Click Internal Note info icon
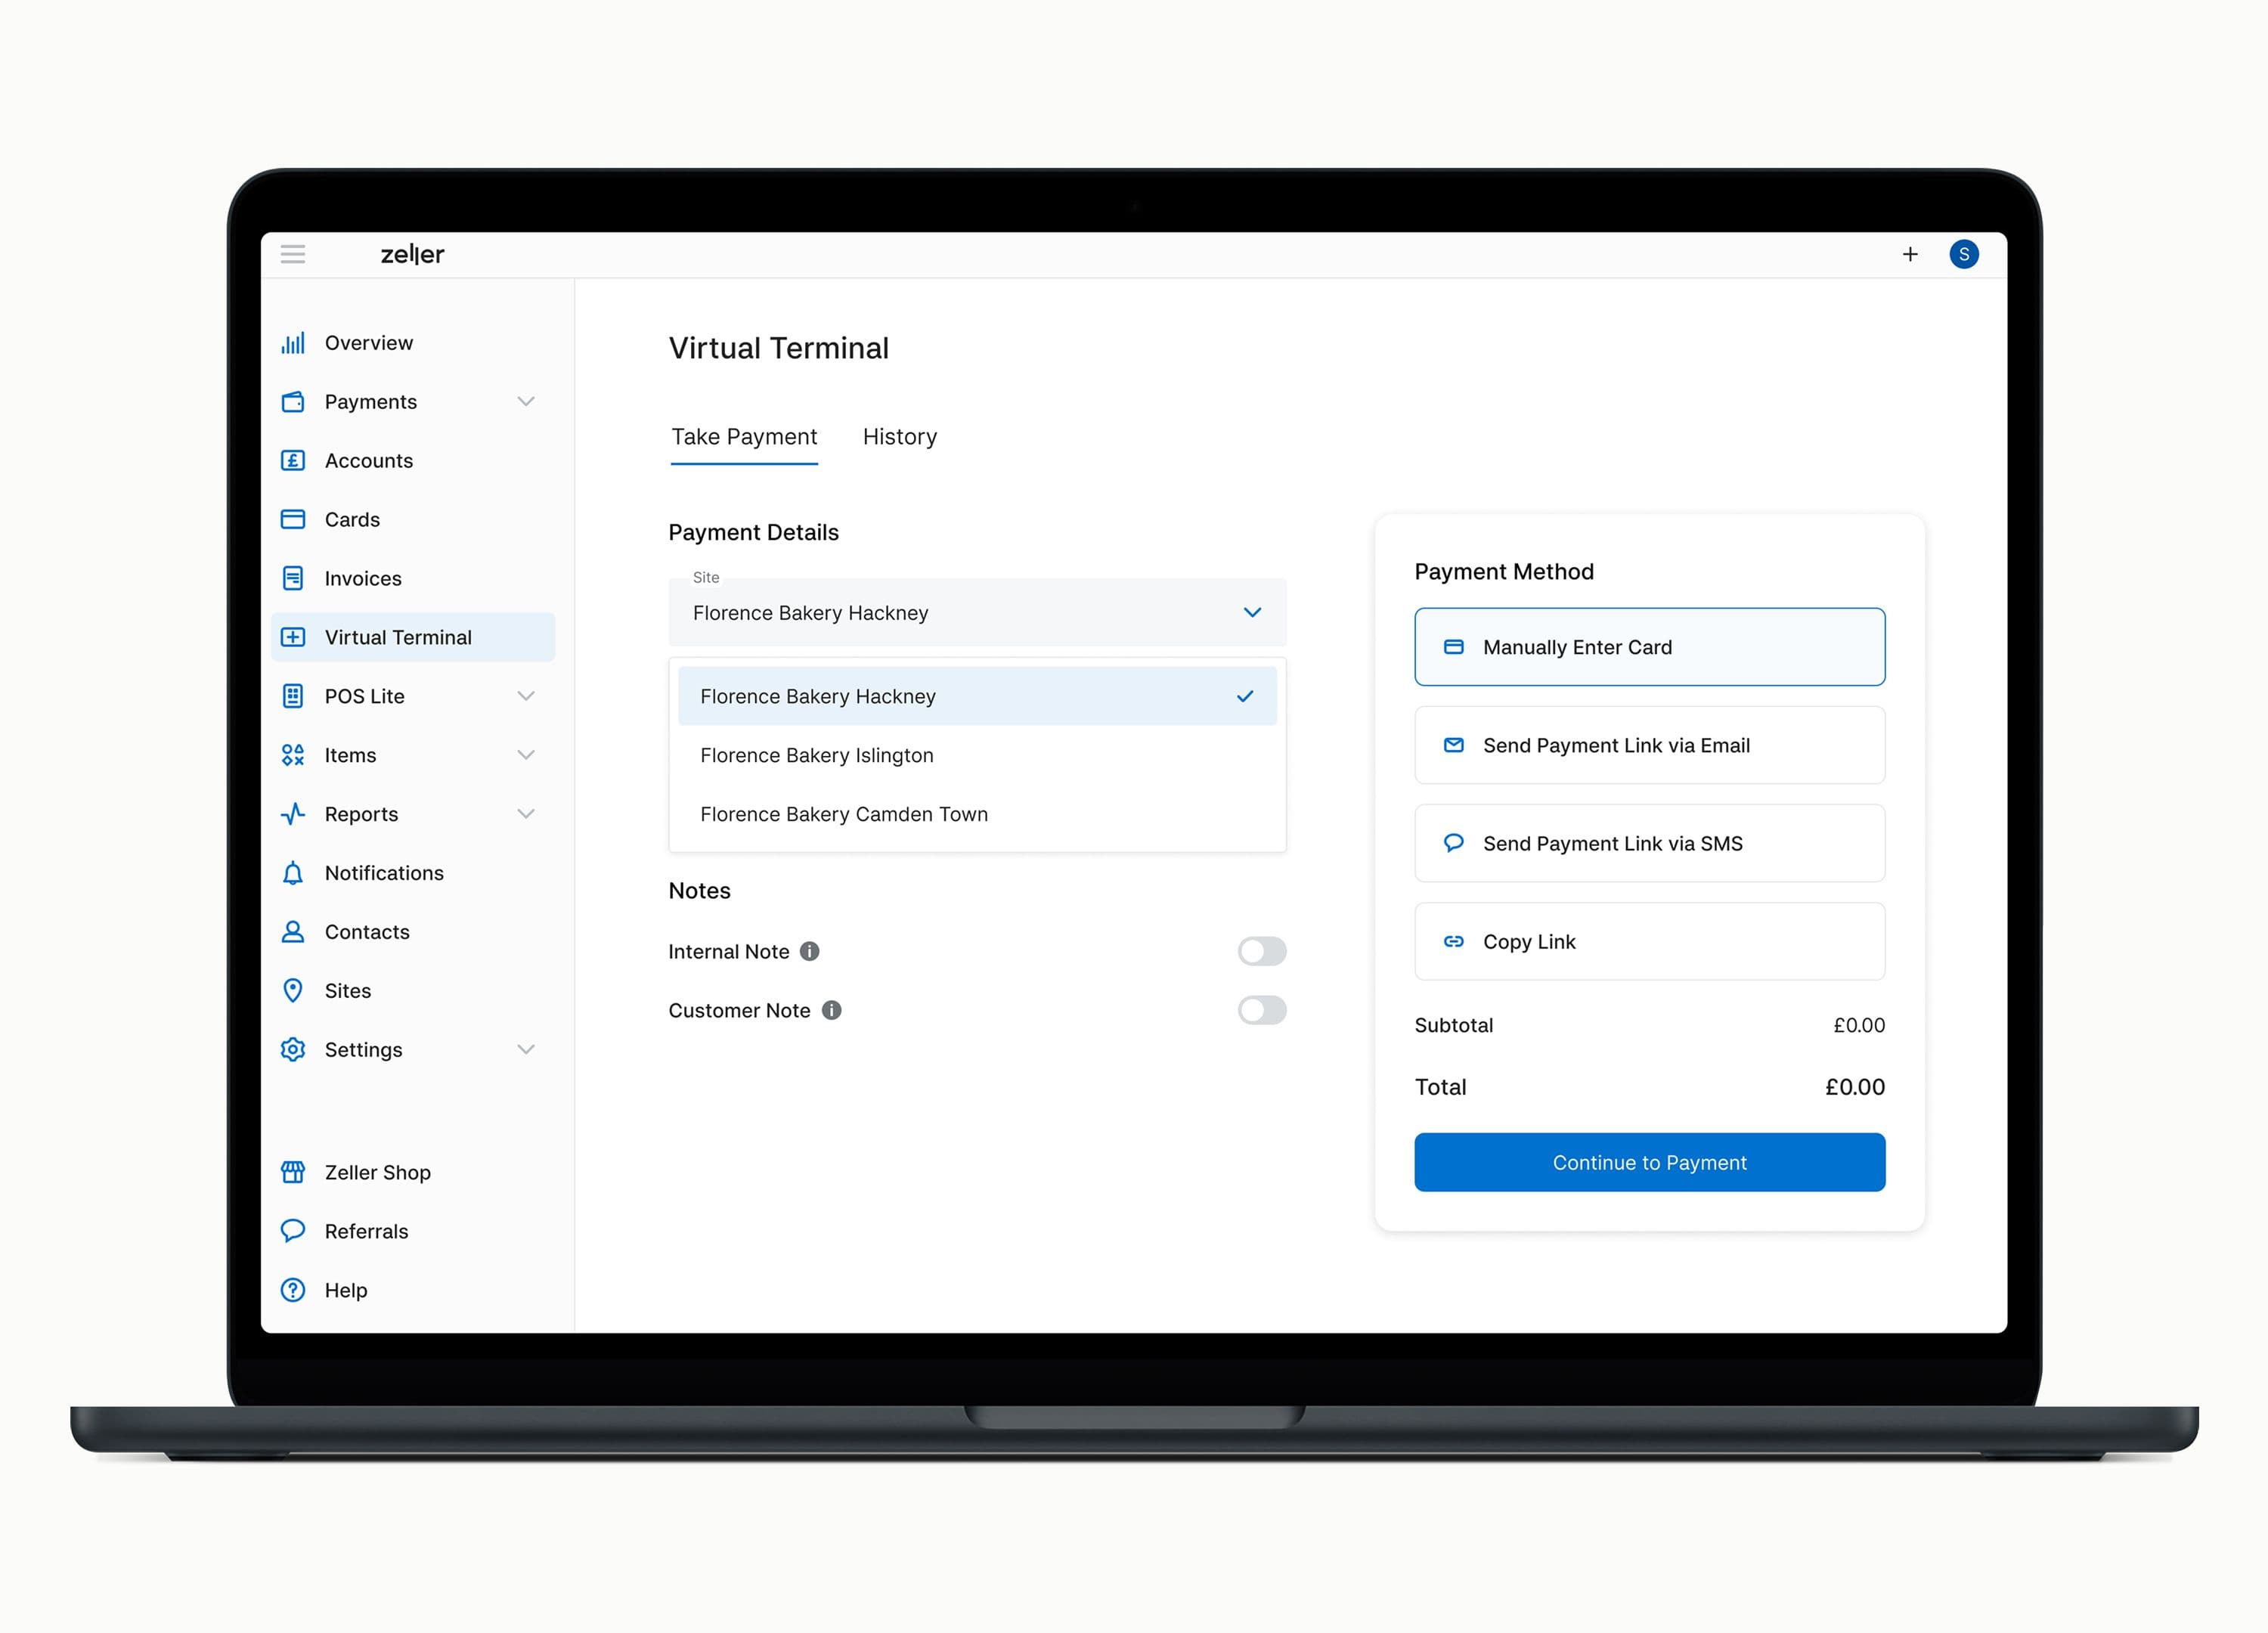 coord(810,951)
